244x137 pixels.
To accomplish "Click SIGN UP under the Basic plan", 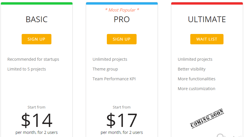I will tap(36, 39).
